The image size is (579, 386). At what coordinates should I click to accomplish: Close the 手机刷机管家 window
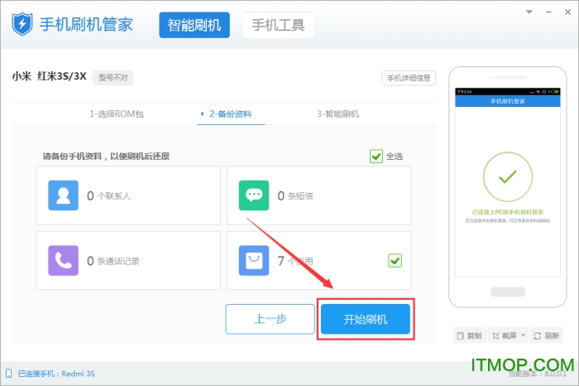(x=567, y=12)
